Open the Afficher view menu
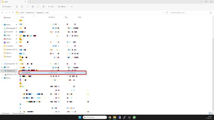The height and width of the screenshot is (120, 214). pos(62,7)
